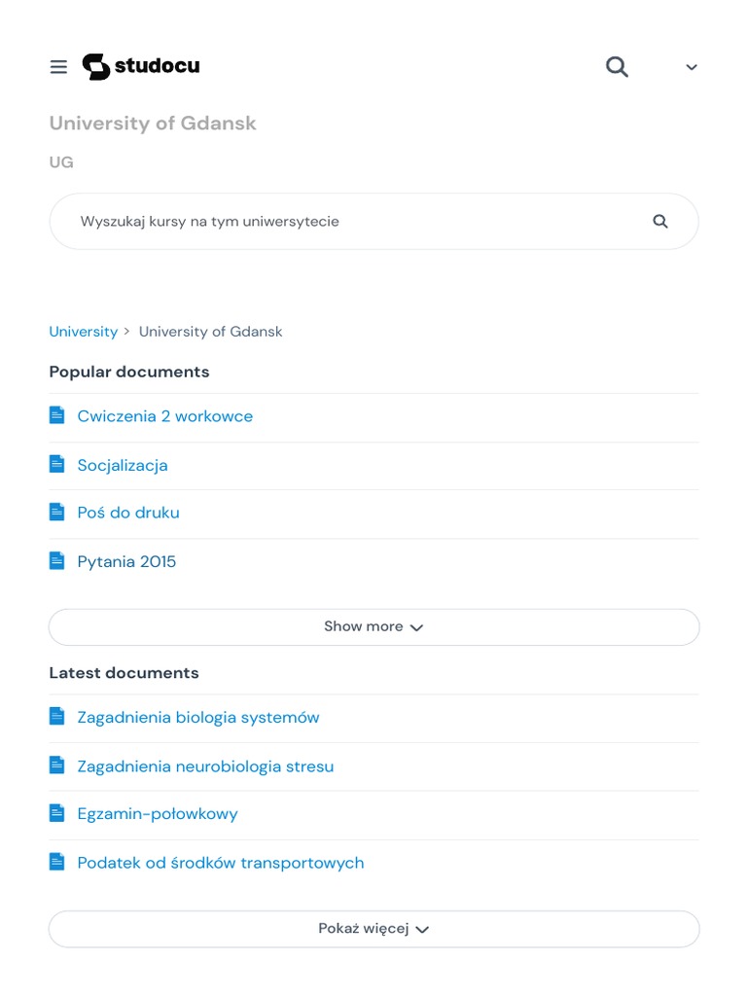Open Cwiczenia 2 workowce document
Image resolution: width=747 pixels, height=996 pixels.
(x=164, y=416)
